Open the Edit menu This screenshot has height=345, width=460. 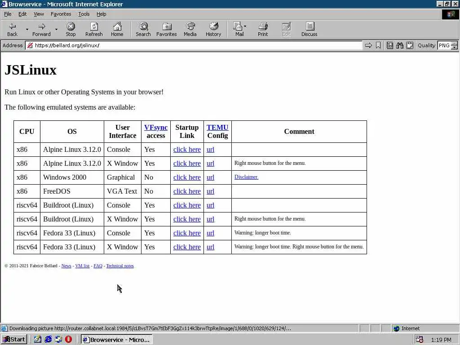[x=22, y=14]
